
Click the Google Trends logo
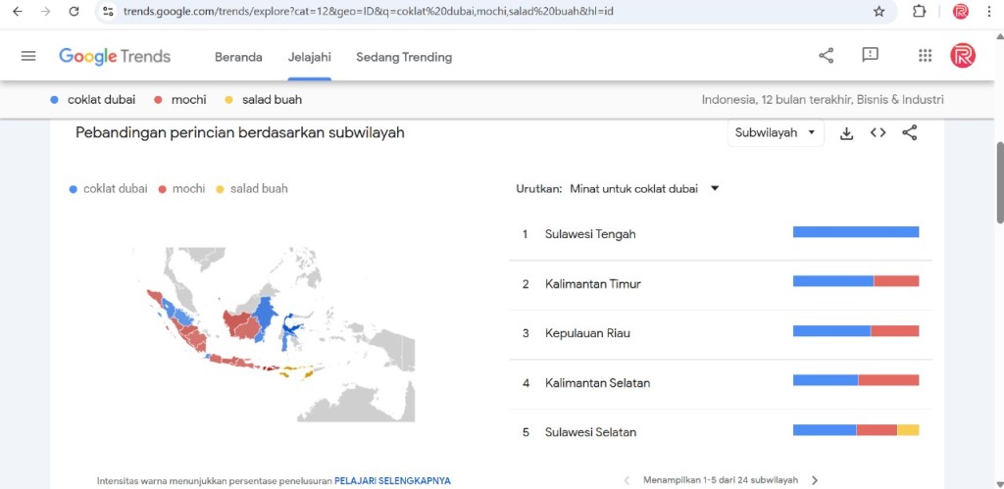115,56
